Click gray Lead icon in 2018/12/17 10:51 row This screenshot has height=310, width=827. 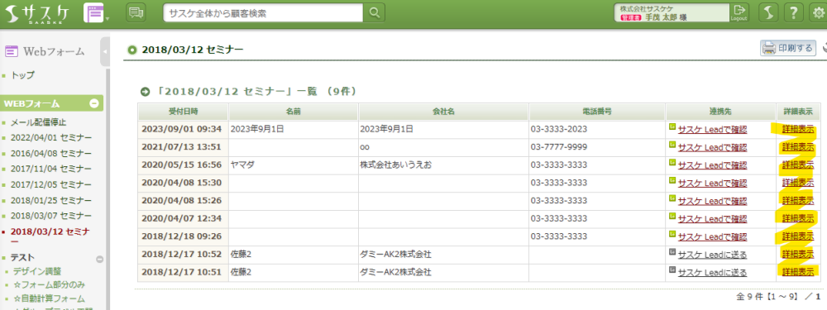pos(672,270)
